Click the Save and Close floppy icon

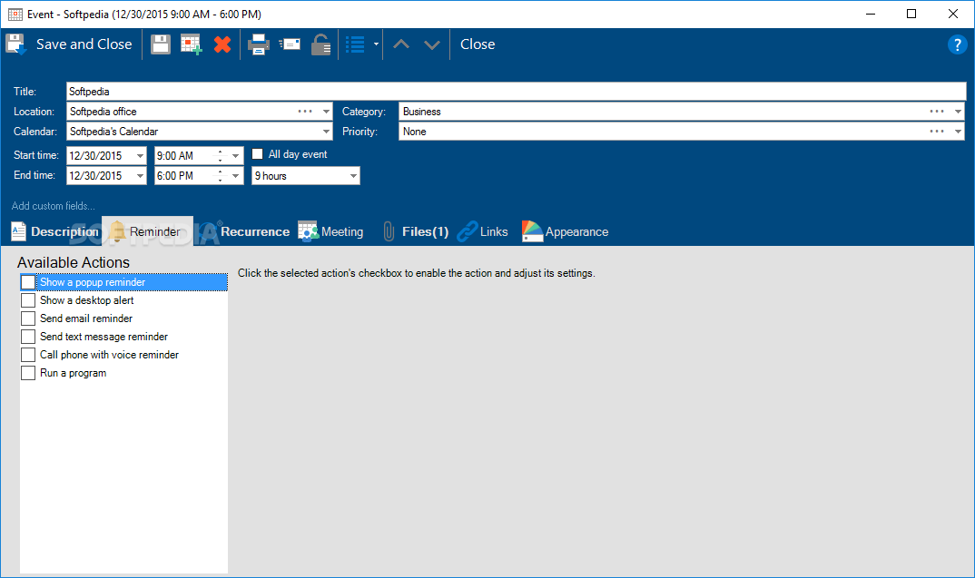tap(16, 44)
